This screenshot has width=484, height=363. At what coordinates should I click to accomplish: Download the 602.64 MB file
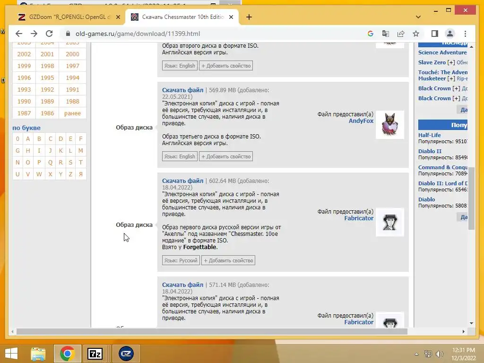click(182, 181)
